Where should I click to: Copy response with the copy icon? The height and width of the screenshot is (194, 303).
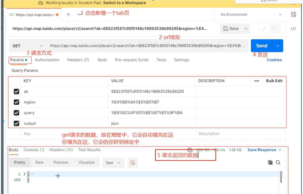pos(270,162)
